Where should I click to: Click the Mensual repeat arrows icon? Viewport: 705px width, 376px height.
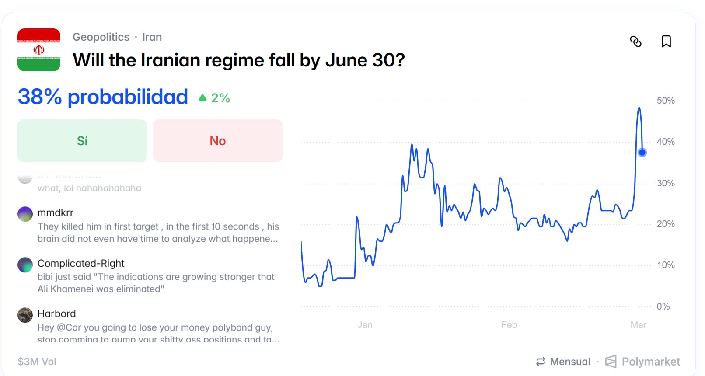[x=541, y=362]
